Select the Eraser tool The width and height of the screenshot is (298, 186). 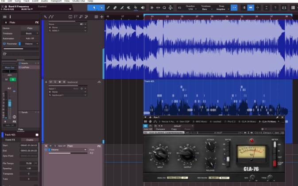115,8
